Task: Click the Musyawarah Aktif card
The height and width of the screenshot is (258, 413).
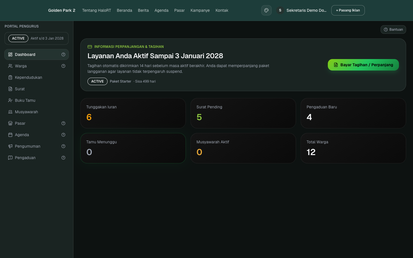Action: (243, 148)
